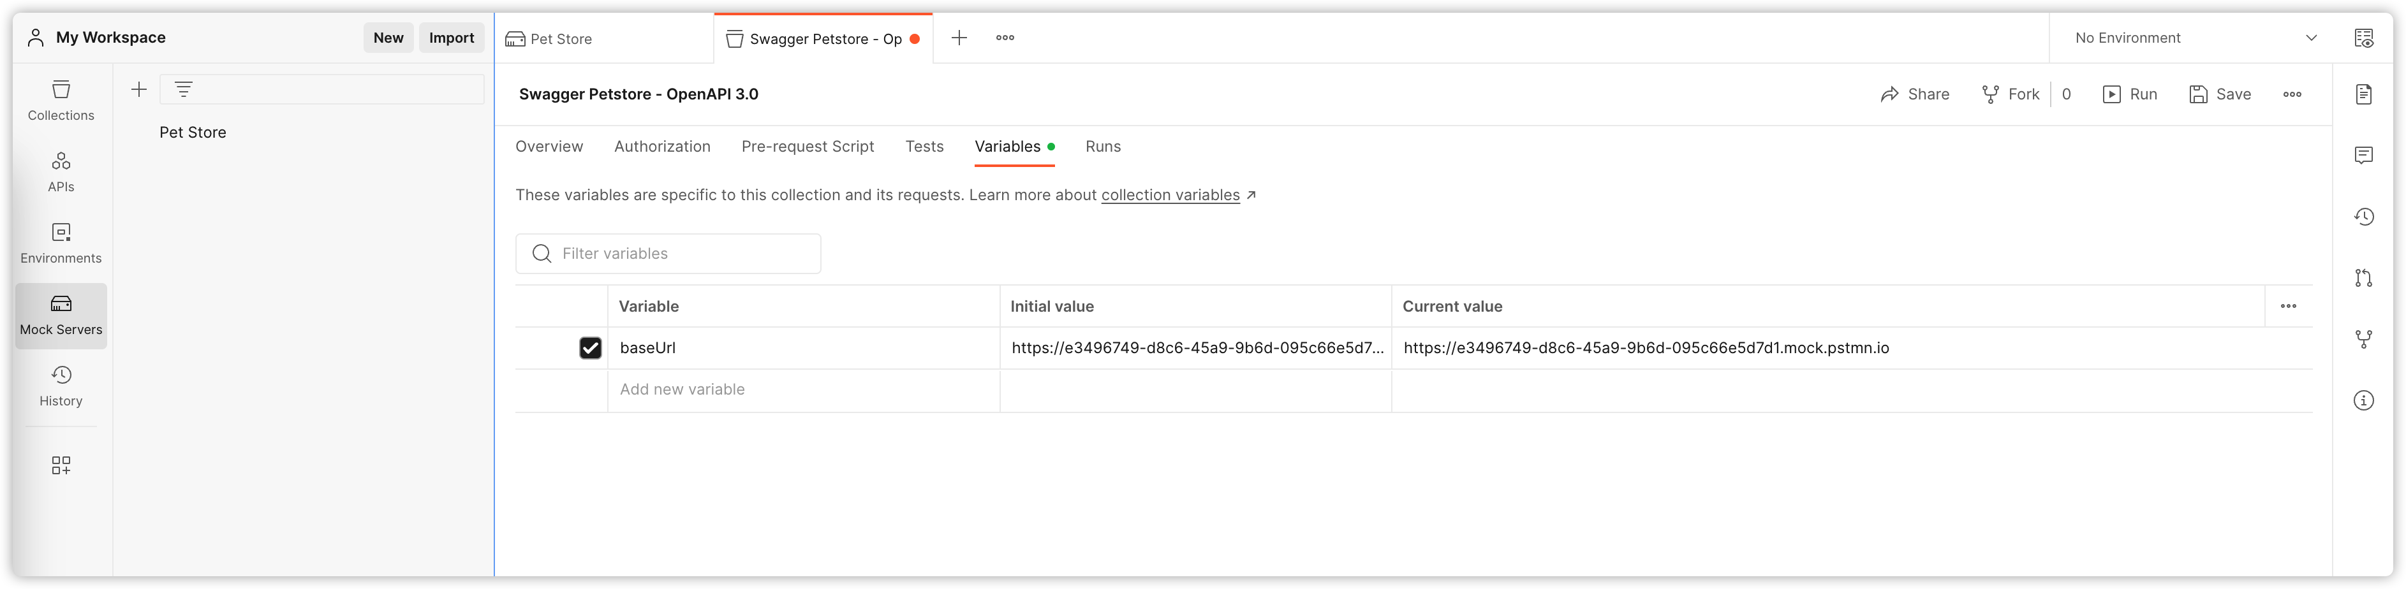Click the fork count 0

[x=2066, y=94]
